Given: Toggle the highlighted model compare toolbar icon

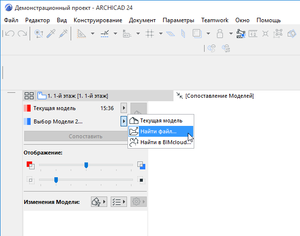Looking at the screenshot, I should click(x=242, y=34).
